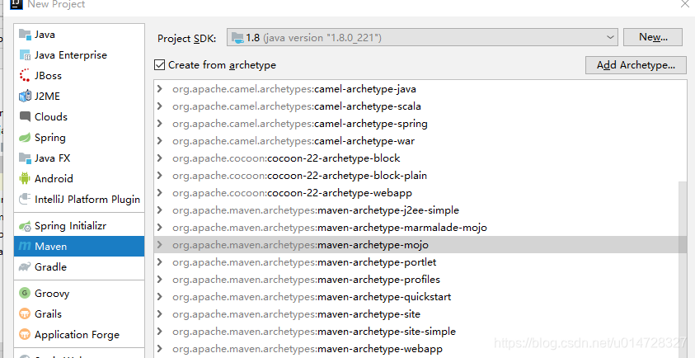Click the Grails orange icon
Screen dimensions: 695x358
coord(26,314)
